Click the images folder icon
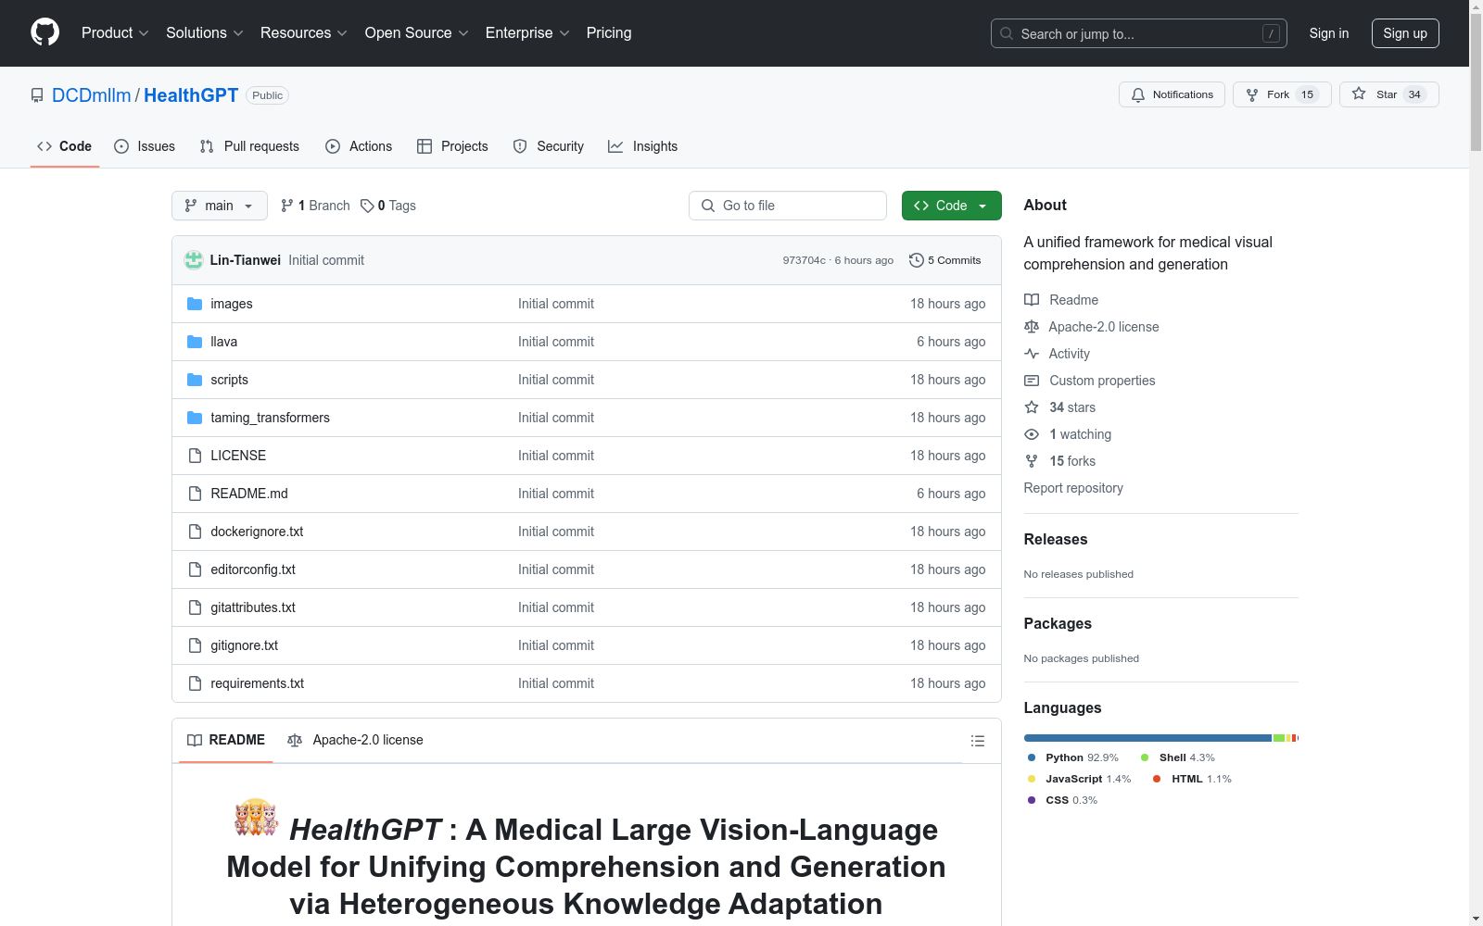Image resolution: width=1483 pixels, height=926 pixels. point(195,304)
